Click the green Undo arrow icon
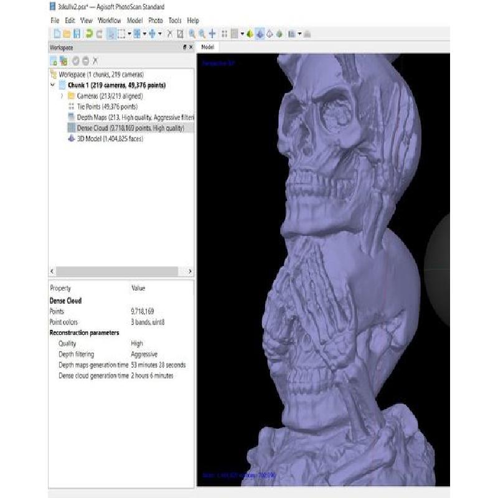 [x=89, y=34]
